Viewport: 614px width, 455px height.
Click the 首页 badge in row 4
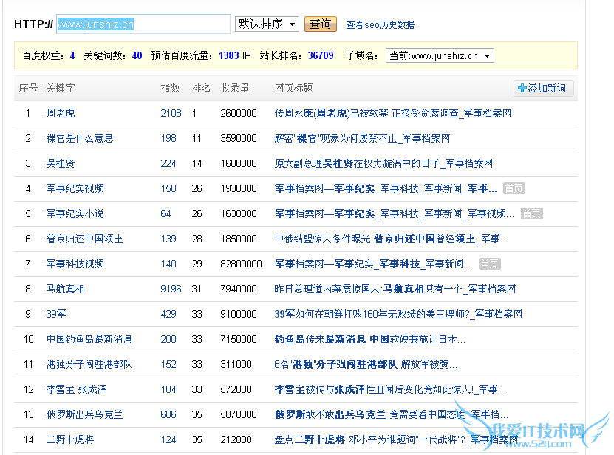tap(514, 188)
